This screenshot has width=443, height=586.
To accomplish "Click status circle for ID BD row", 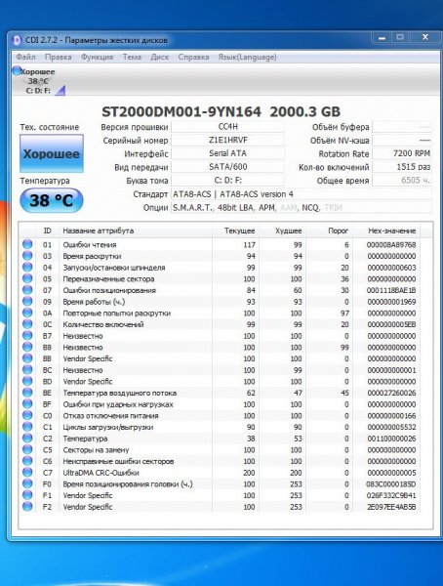I will click(x=27, y=381).
